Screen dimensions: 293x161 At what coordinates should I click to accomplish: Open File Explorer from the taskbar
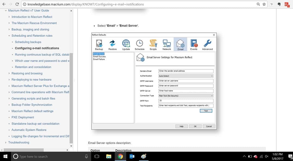[x=109, y=156]
